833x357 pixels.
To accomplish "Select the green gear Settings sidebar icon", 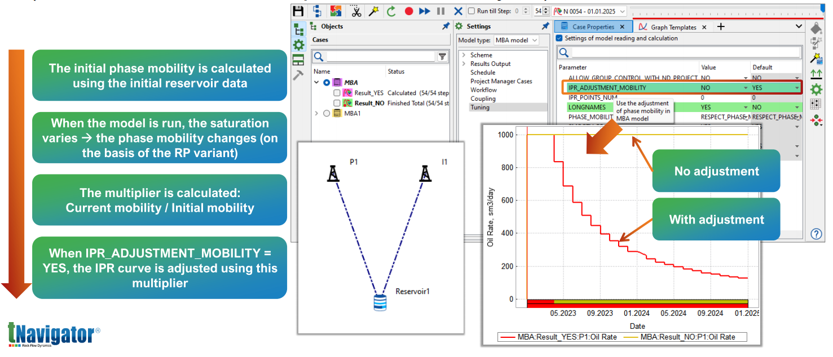I will [298, 45].
